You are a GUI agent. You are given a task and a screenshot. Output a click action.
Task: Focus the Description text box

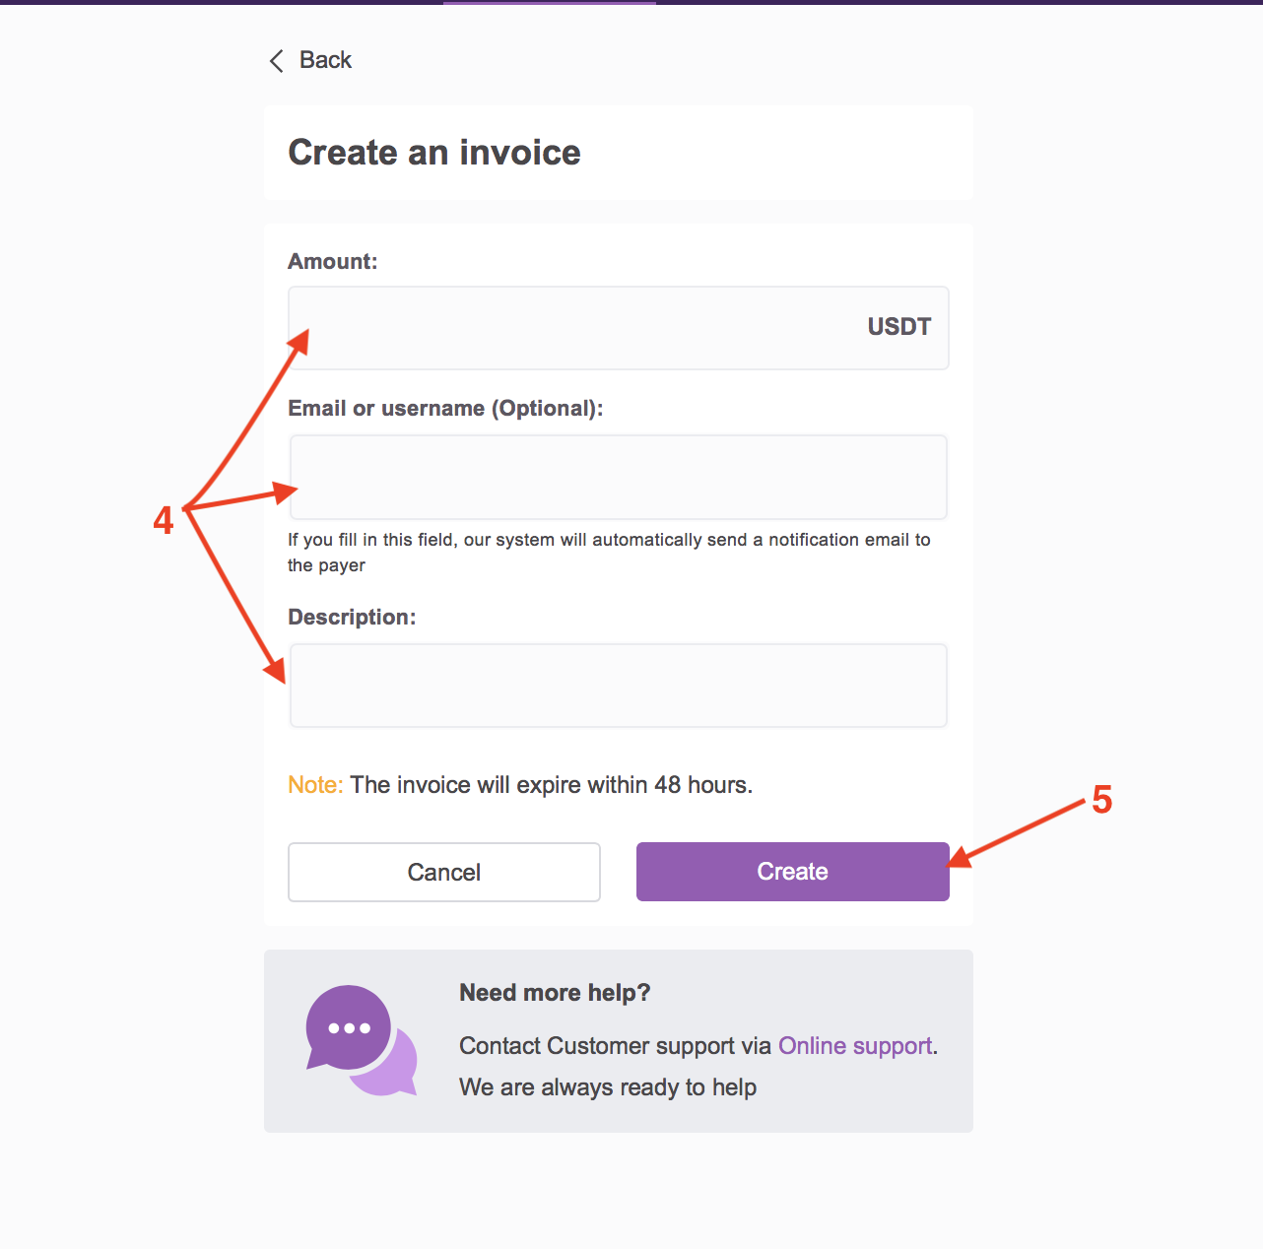(x=619, y=686)
